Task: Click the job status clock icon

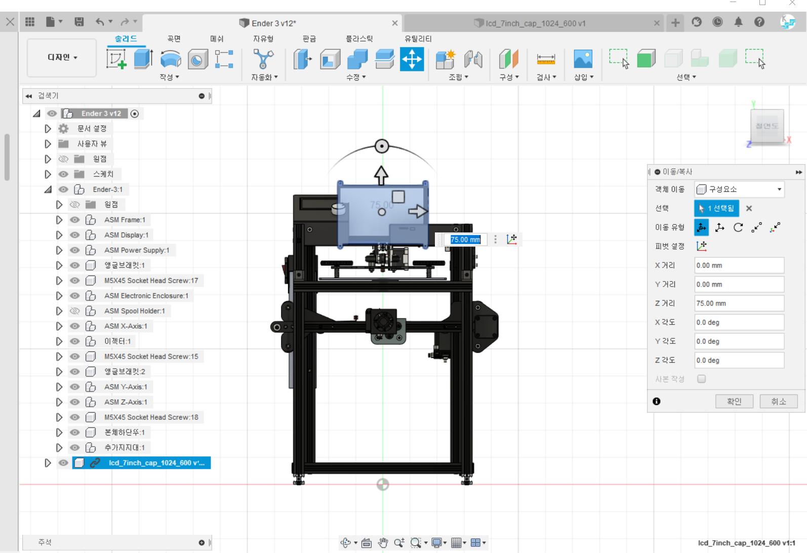Action: pyautogui.click(x=717, y=22)
